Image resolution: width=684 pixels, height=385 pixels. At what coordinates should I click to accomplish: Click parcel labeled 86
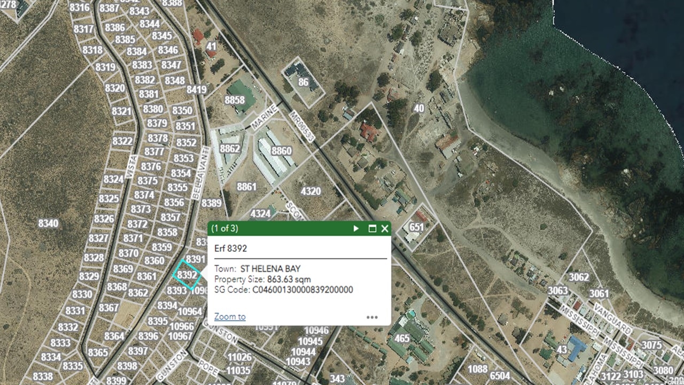[x=304, y=82]
